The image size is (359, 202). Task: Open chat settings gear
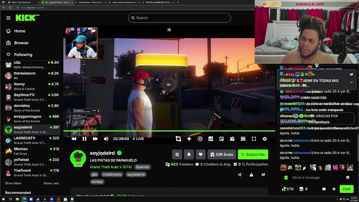click(x=334, y=189)
